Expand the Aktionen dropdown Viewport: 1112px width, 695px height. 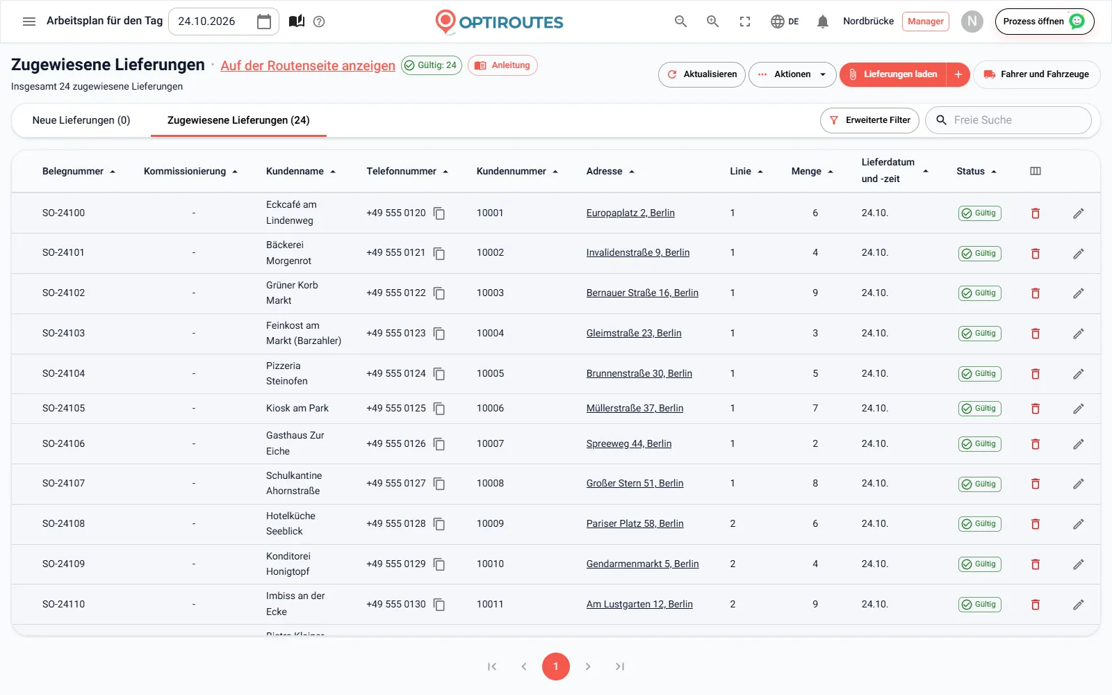(792, 74)
